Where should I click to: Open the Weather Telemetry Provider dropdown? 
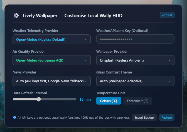[x=51, y=39]
